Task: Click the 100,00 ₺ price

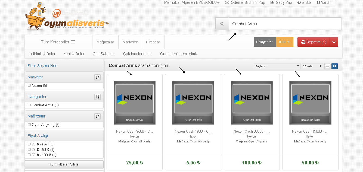Action: [252, 163]
